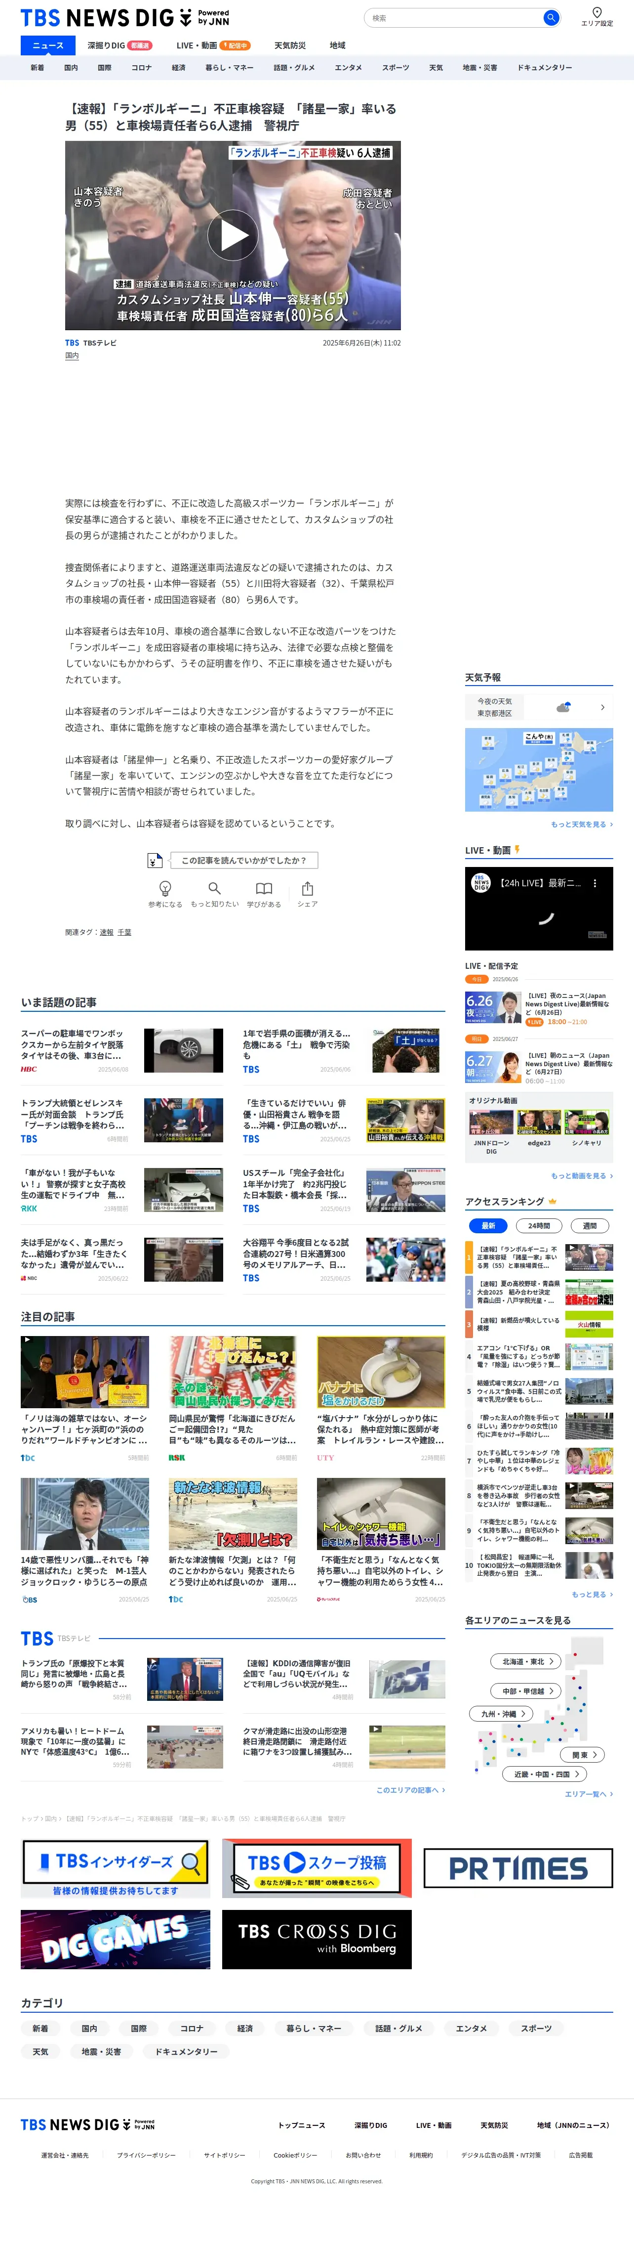Click the rainy cloud weather icon for Tokyo

pos(563,707)
